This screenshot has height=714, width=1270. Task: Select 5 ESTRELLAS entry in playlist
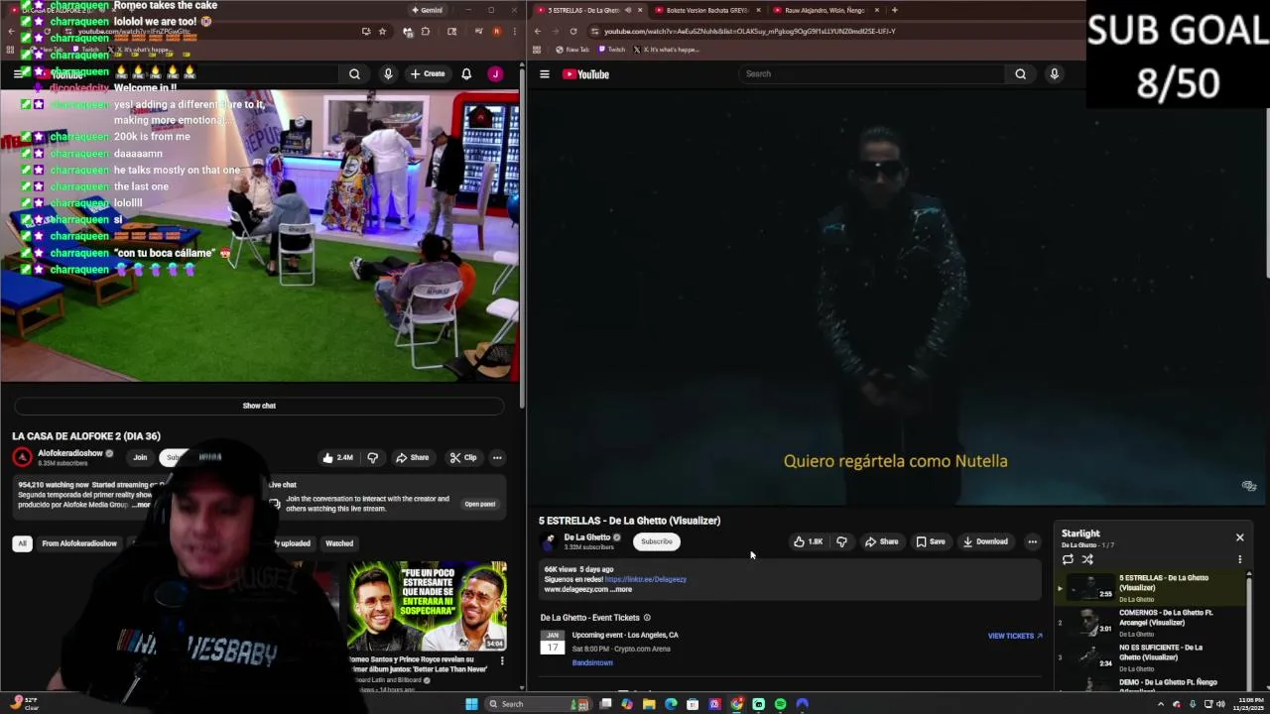(x=1151, y=588)
